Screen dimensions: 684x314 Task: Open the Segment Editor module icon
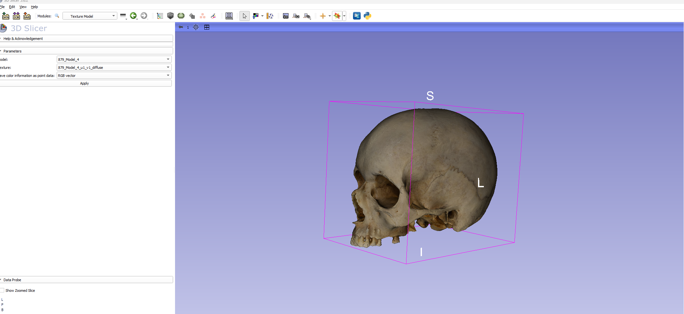213,16
